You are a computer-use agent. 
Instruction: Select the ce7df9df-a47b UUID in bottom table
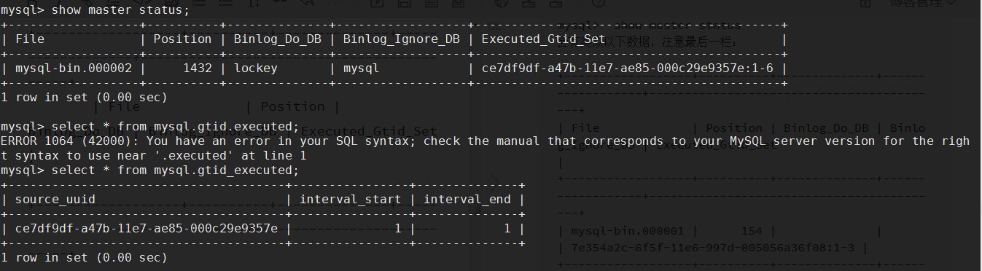(x=147, y=228)
